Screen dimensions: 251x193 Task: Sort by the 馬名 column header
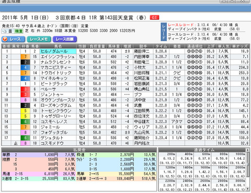click(x=58, y=46)
